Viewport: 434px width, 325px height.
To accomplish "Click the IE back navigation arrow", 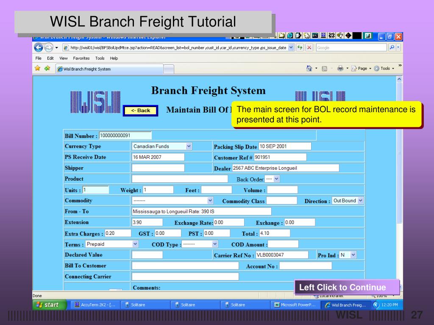I will [39, 48].
